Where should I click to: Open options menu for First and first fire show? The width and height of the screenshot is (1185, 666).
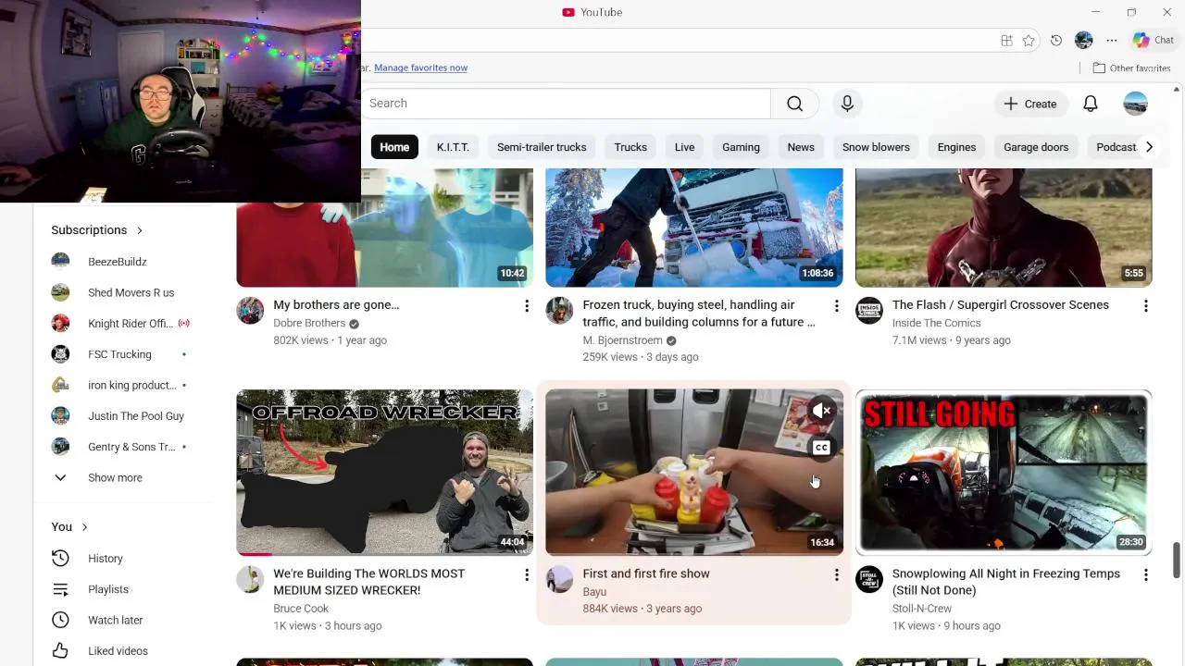tap(836, 575)
